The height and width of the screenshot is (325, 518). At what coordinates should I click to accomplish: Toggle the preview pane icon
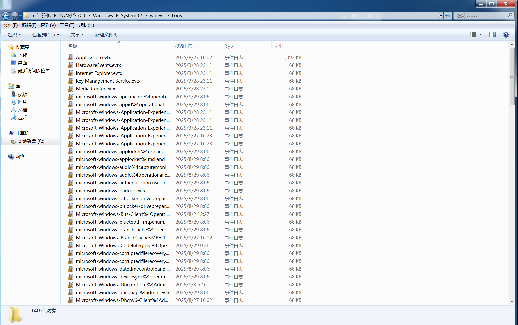[x=492, y=35]
